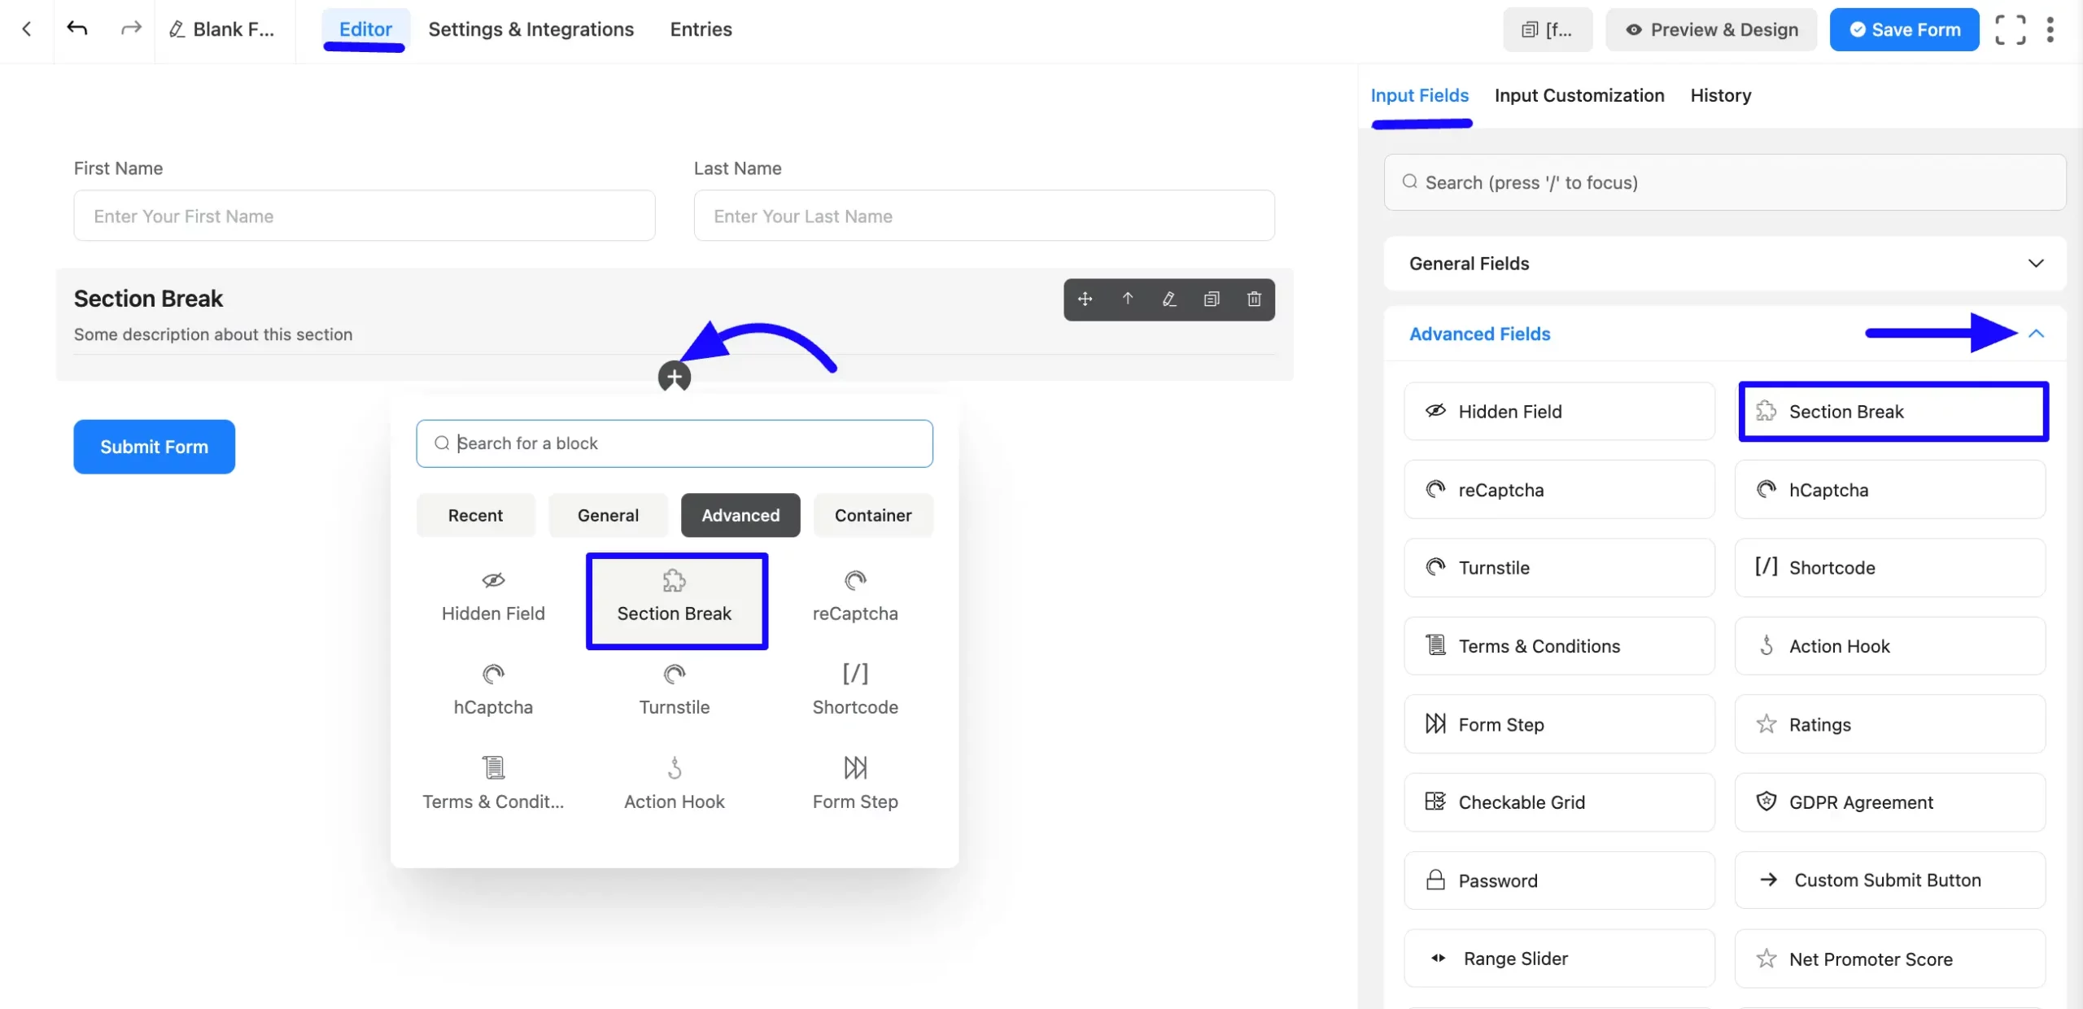Click the undo arrow icon
The width and height of the screenshot is (2083, 1009).
pyautogui.click(x=77, y=29)
